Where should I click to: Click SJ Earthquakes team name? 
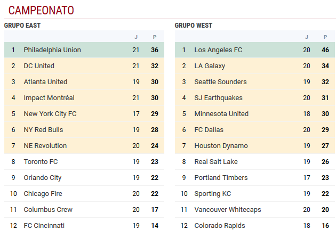(x=218, y=98)
